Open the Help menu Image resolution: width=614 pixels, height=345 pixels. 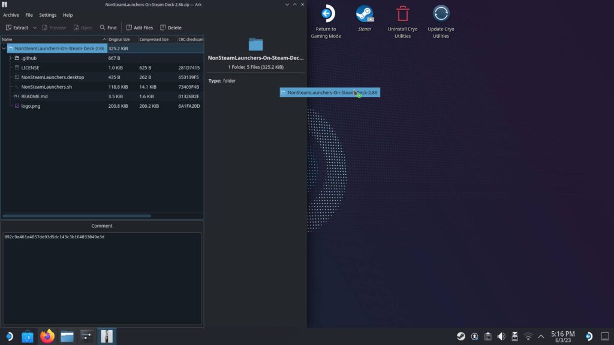click(x=68, y=15)
